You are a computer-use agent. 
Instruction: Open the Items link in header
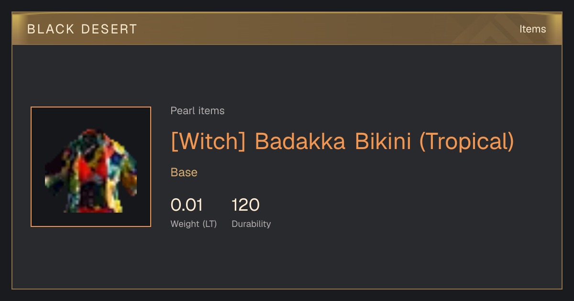pyautogui.click(x=532, y=29)
